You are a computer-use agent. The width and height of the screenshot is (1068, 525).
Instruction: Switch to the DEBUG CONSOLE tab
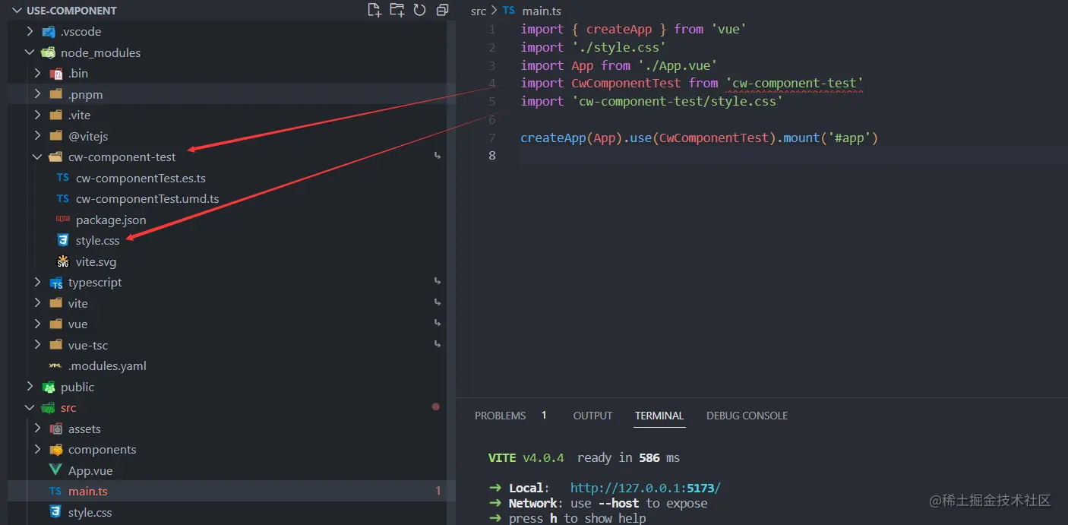pos(747,416)
